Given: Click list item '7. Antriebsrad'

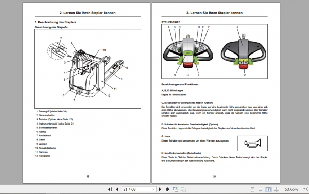Looking at the screenshot, I should tap(43, 135).
